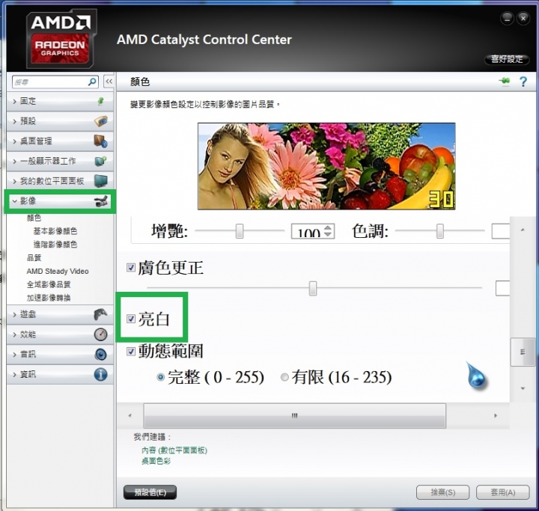Select 顏色 under 影像 in sidebar
The image size is (539, 511).
pyautogui.click(x=34, y=218)
